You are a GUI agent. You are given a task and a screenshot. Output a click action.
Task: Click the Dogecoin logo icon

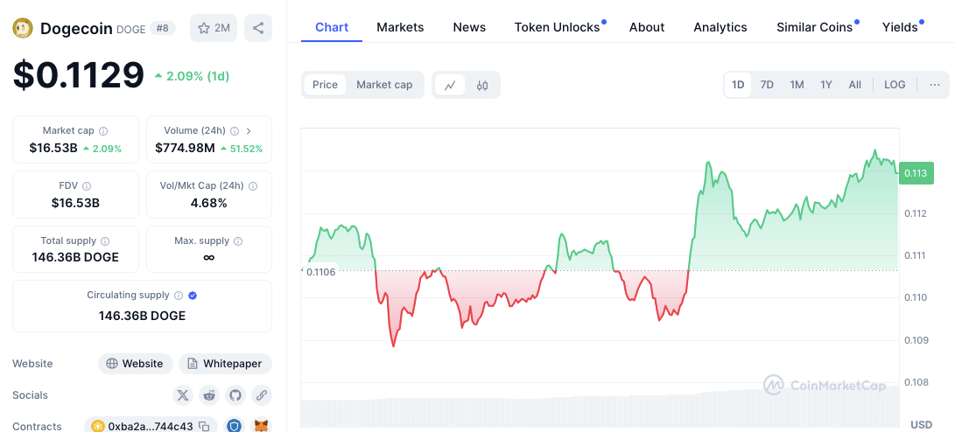click(23, 28)
